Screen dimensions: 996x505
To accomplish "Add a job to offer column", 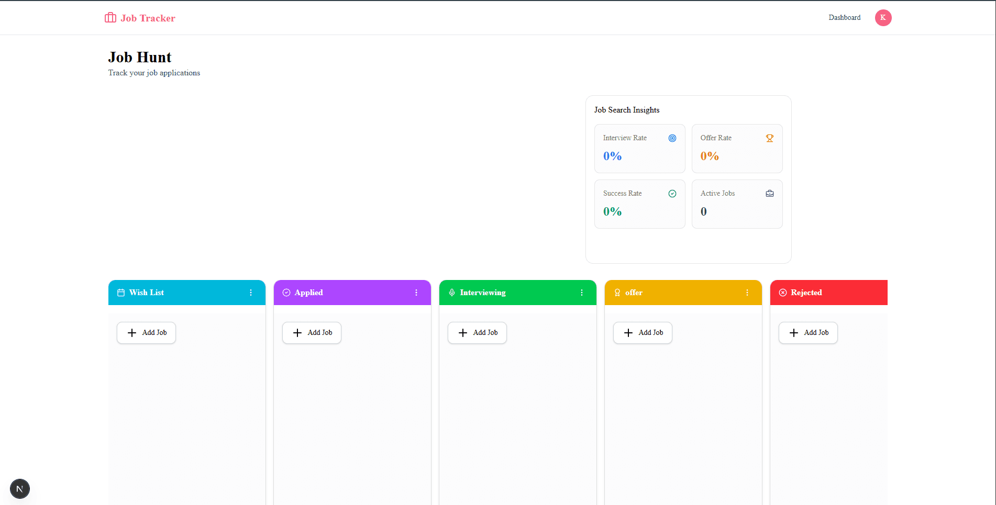I will pos(643,333).
